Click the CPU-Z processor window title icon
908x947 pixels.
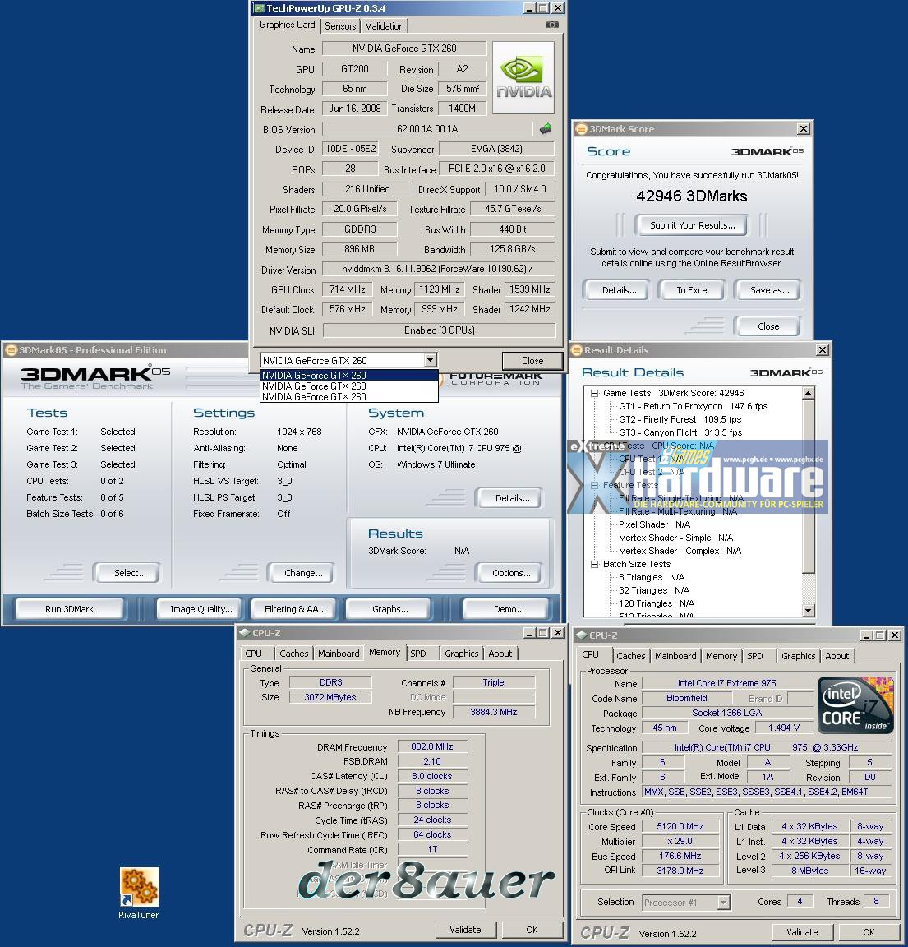point(582,635)
